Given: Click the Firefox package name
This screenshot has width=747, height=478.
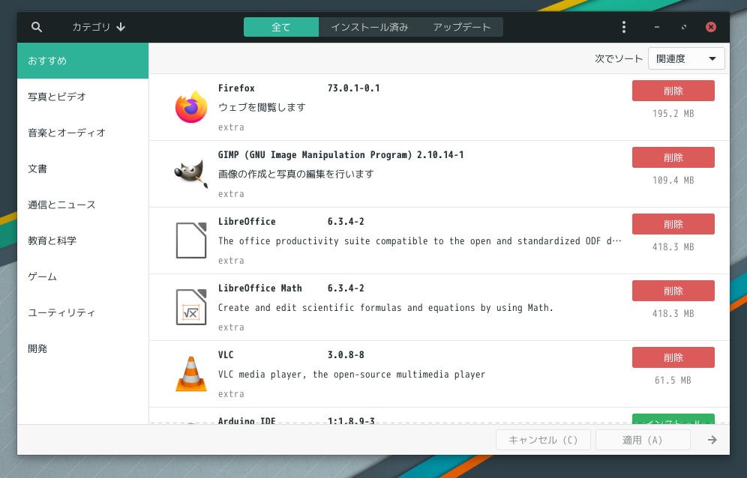Looking at the screenshot, I should (236, 88).
